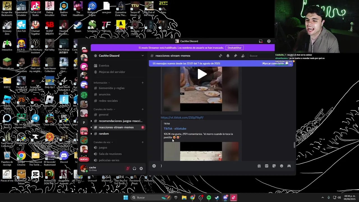
Task: Click the attach file plus button
Action: coord(154,166)
